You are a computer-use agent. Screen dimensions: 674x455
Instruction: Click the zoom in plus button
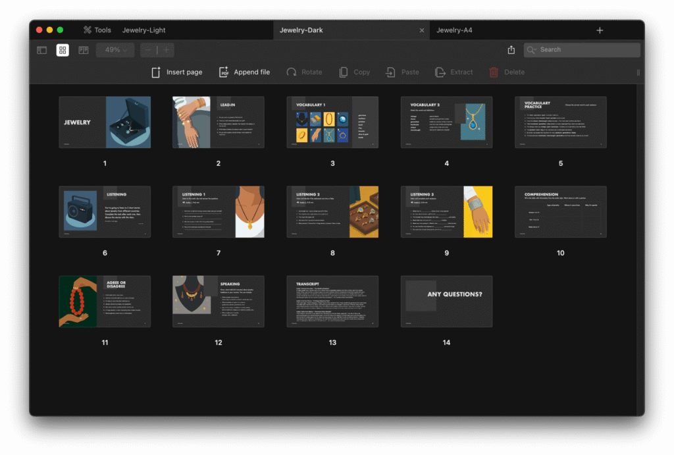click(x=166, y=50)
